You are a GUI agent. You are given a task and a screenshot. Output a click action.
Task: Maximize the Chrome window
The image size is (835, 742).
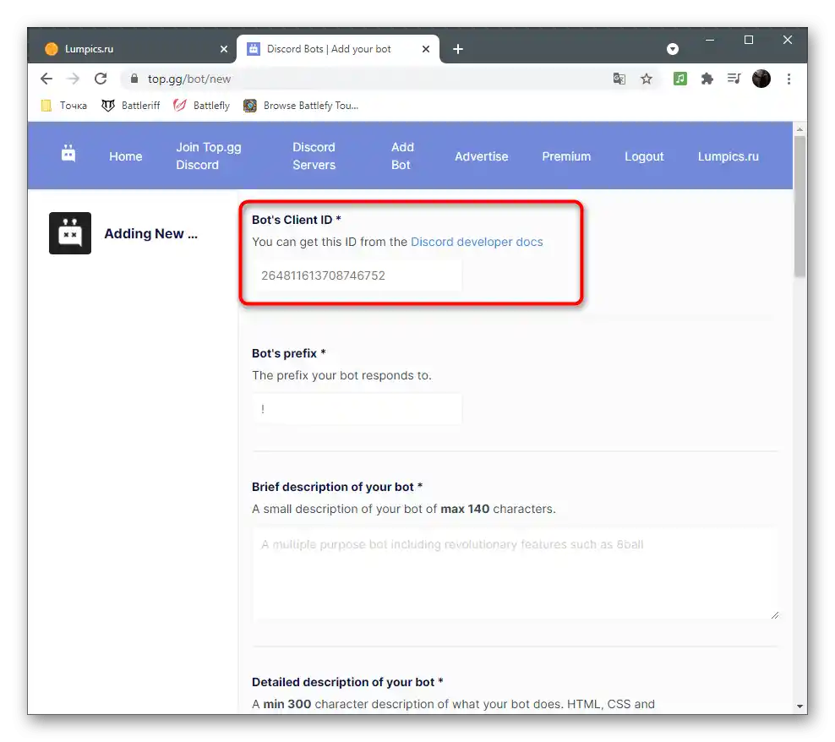pyautogui.click(x=749, y=40)
